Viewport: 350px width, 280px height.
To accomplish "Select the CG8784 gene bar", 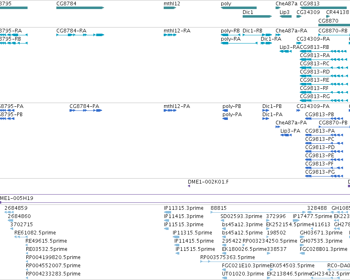I will 80,8.
